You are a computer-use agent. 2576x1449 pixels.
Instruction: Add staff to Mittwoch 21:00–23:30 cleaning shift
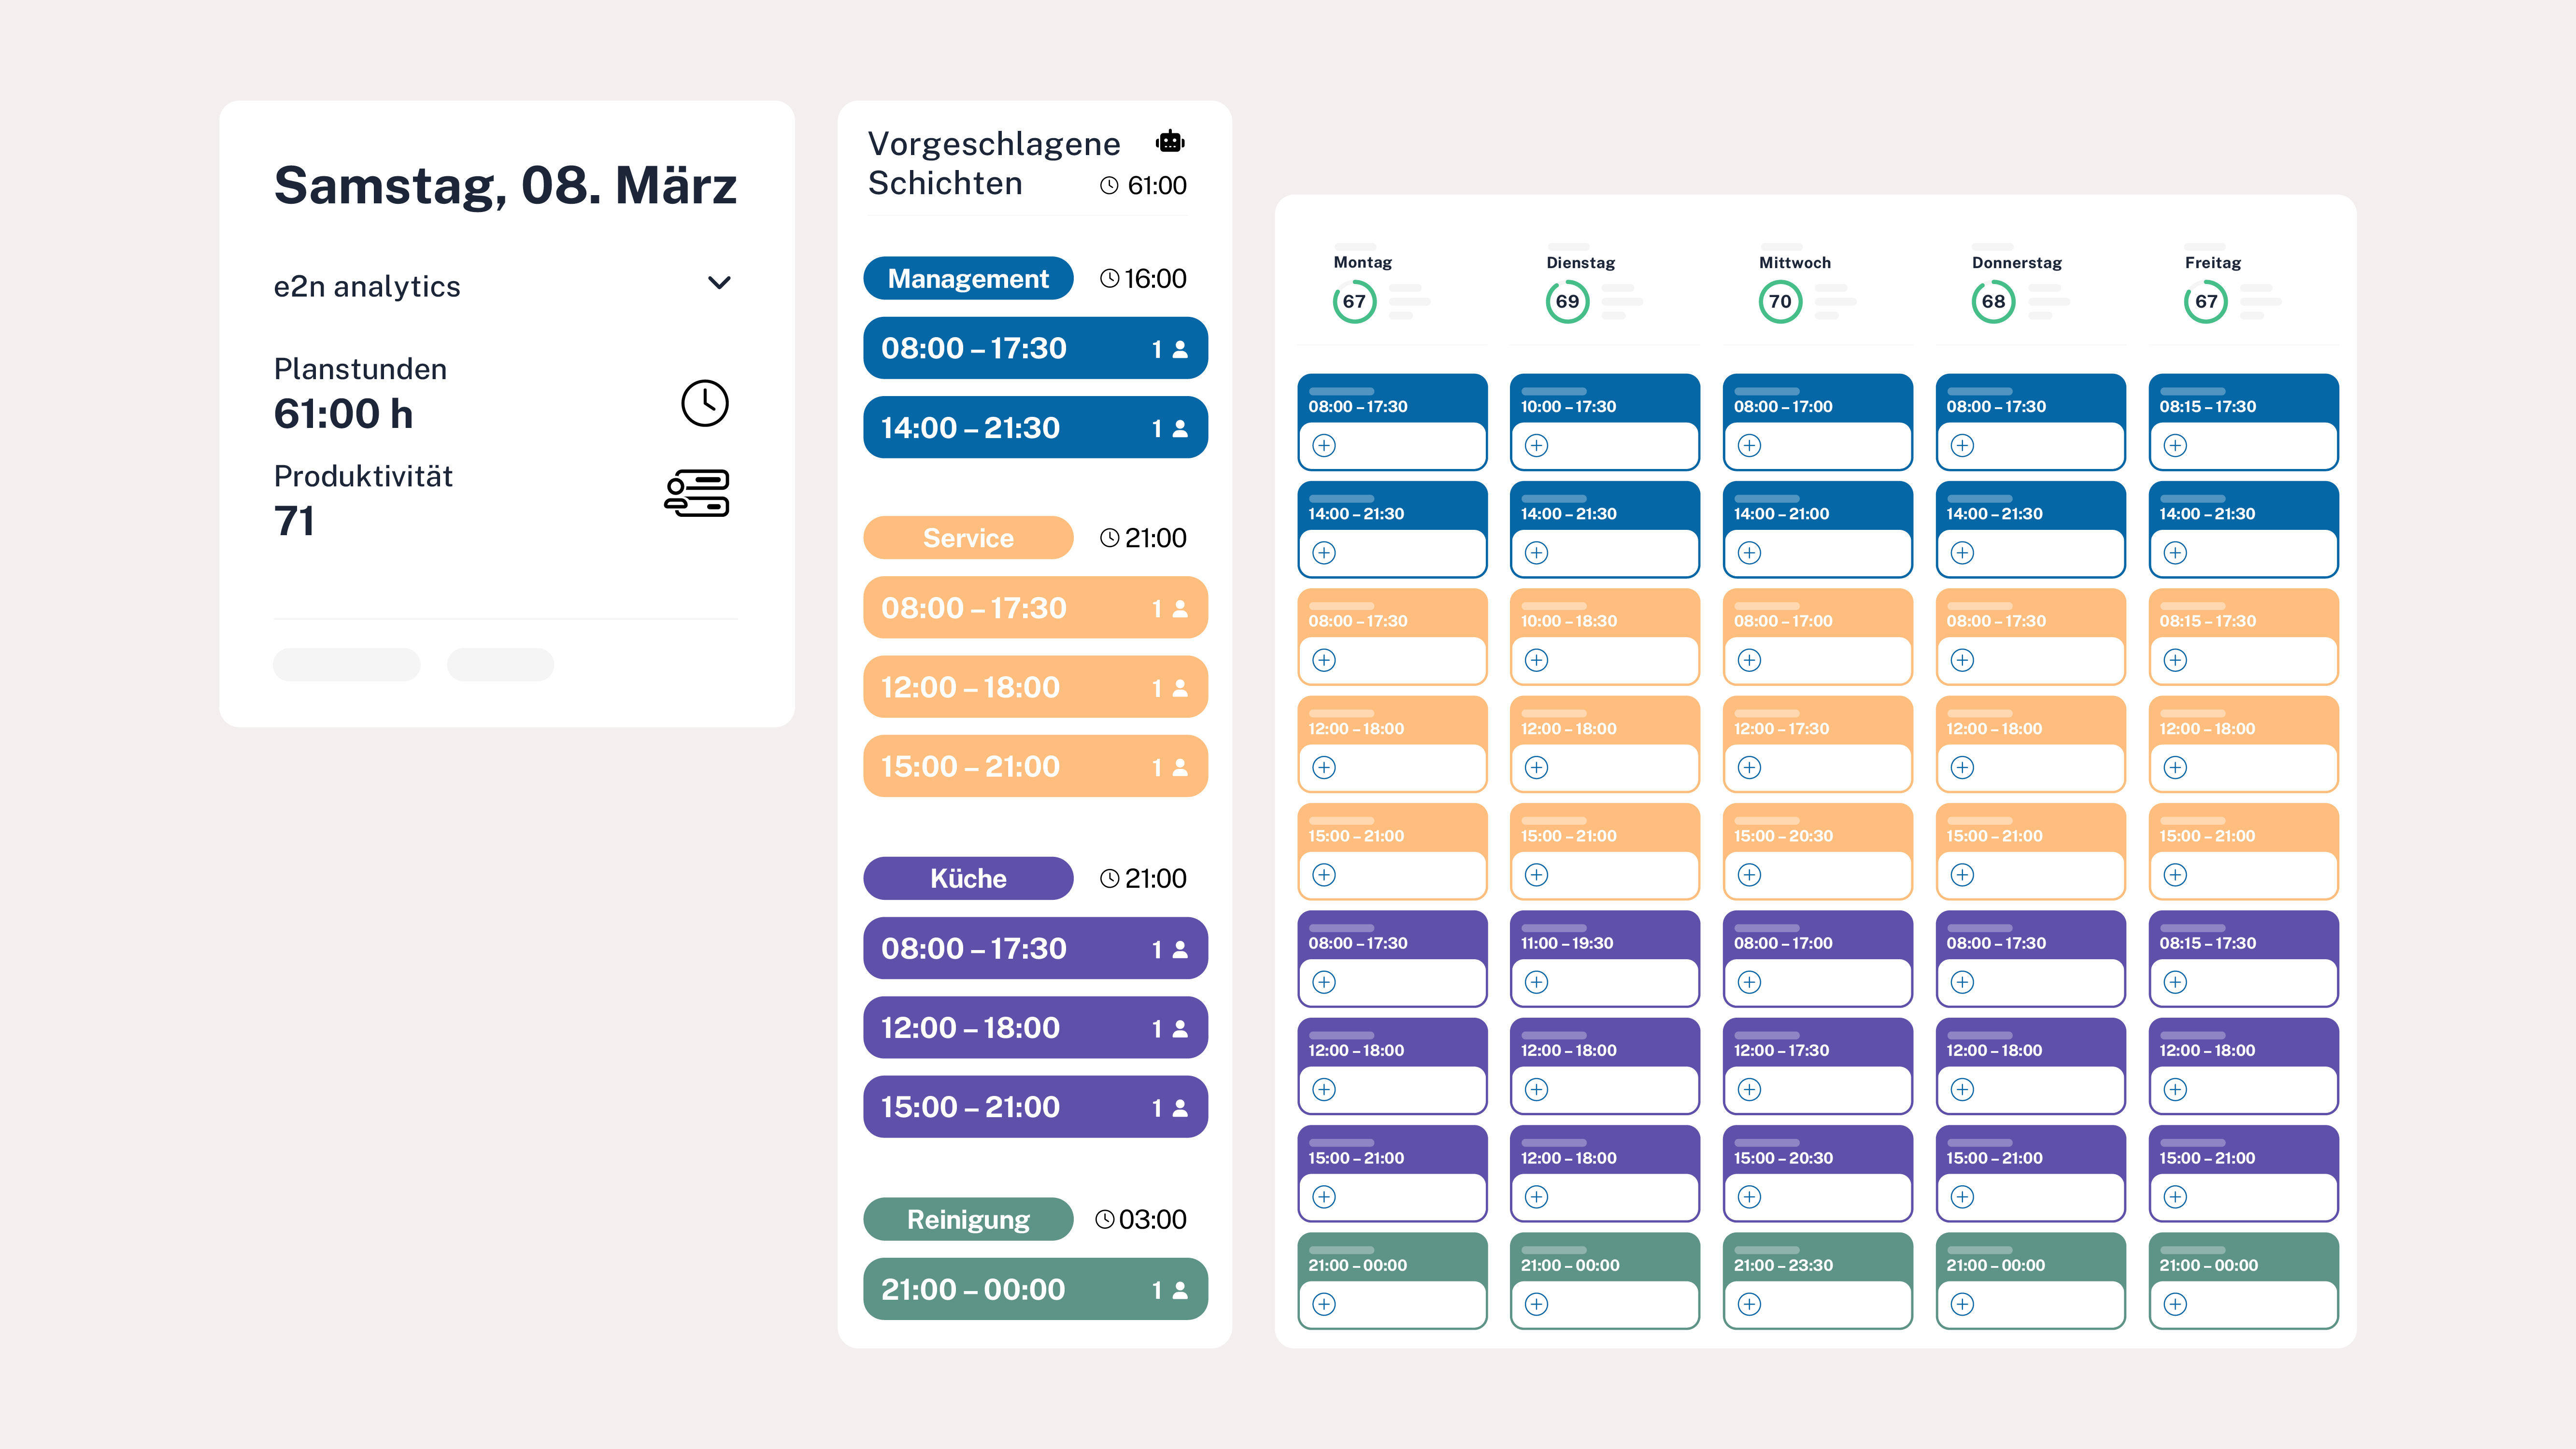1749,1305
